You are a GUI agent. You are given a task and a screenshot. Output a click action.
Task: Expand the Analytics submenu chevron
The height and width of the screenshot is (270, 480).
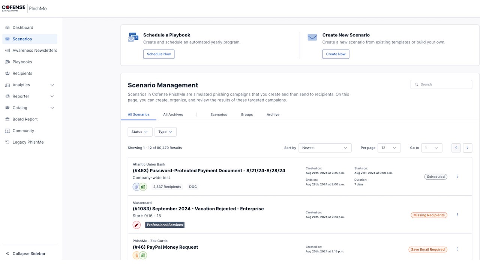[x=52, y=85]
